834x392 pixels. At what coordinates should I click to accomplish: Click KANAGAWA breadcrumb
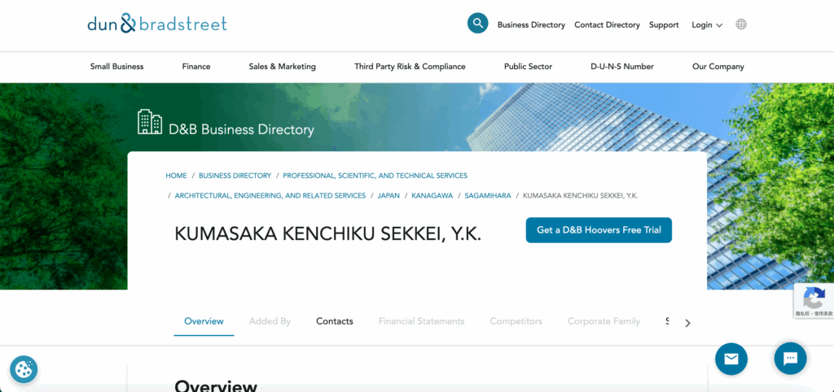coord(432,195)
